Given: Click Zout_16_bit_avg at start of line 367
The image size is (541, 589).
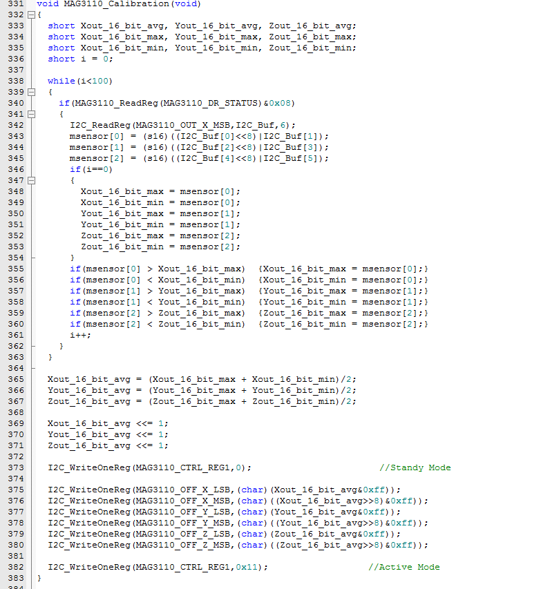Looking at the screenshot, I should tap(89, 401).
